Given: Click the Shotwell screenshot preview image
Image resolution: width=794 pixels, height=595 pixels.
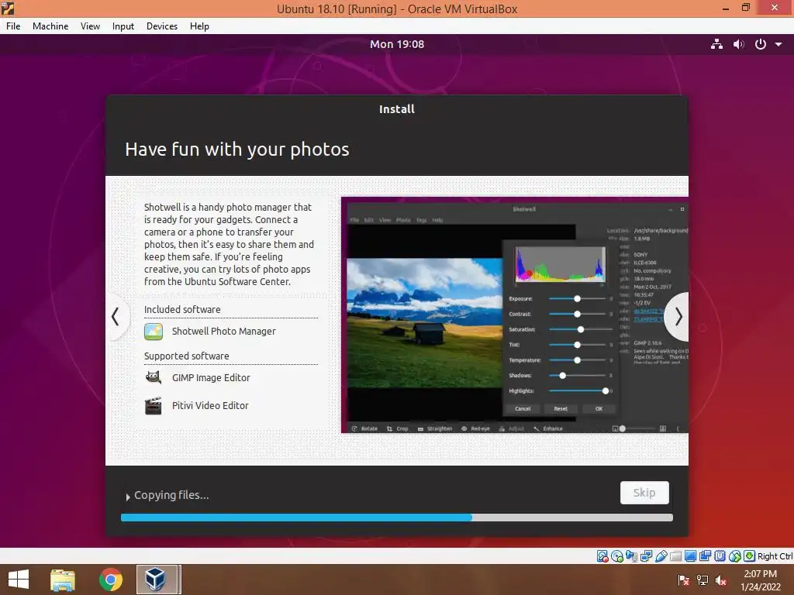Looking at the screenshot, I should tap(515, 315).
